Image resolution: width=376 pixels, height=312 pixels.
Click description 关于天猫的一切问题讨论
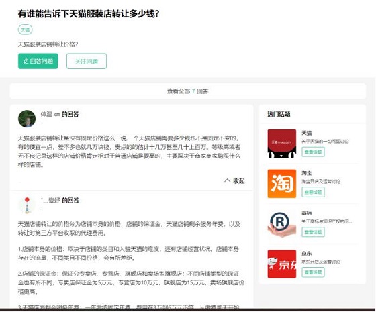(325, 141)
